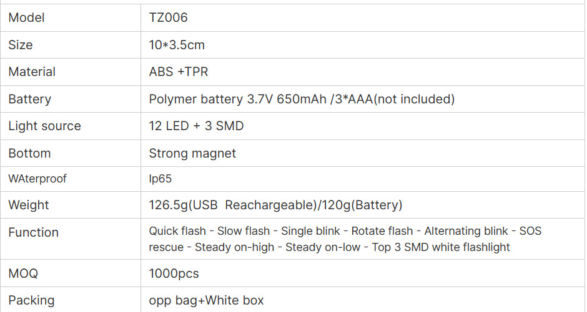This screenshot has height=312, width=587.
Task: Select the 12 LED + 3 SMD value
Action: coord(196,126)
